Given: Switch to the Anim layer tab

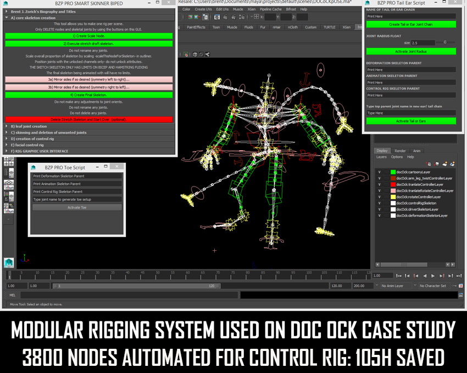Looking at the screenshot, I should pyautogui.click(x=416, y=151).
